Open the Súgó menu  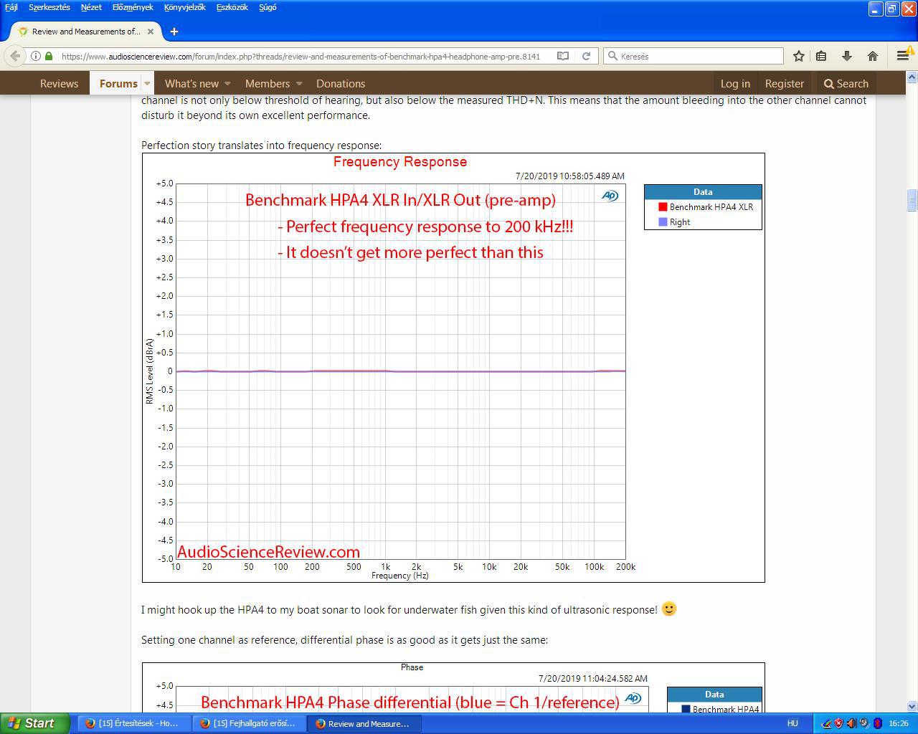pos(268,7)
